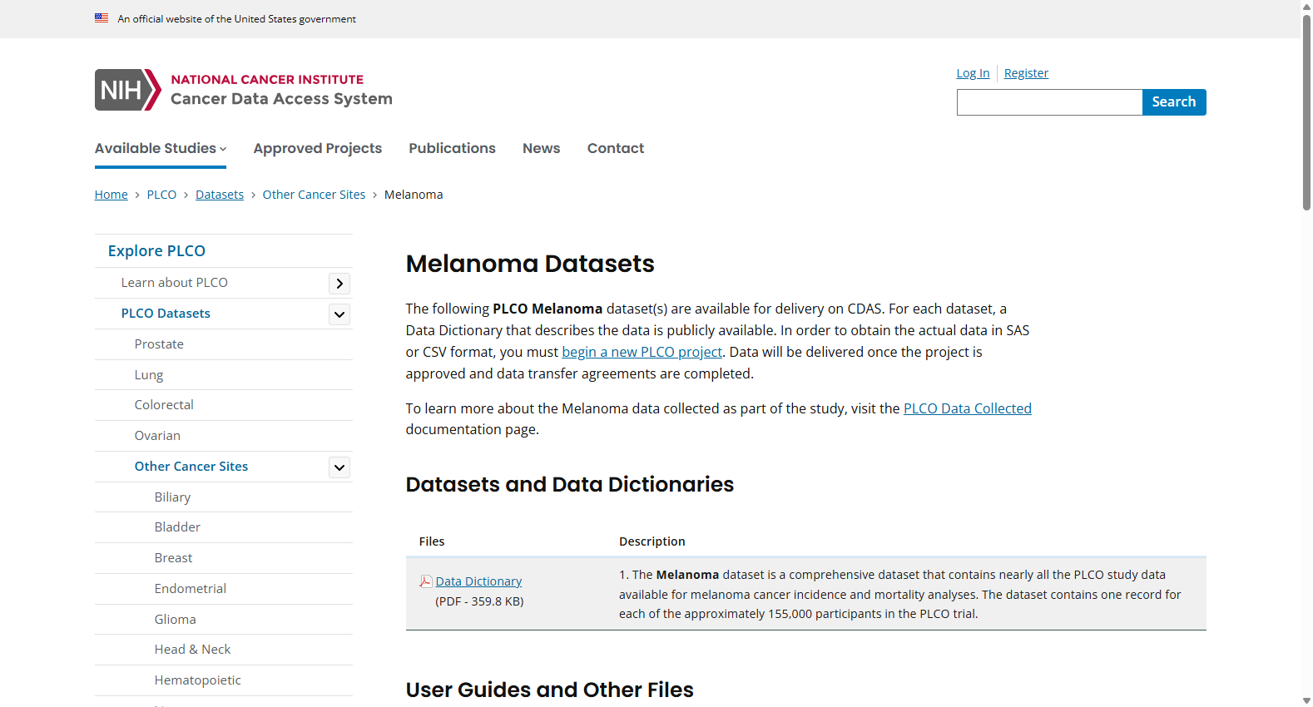The image size is (1313, 707).
Task: Open the Datasets breadcrumb link
Action: pos(220,195)
